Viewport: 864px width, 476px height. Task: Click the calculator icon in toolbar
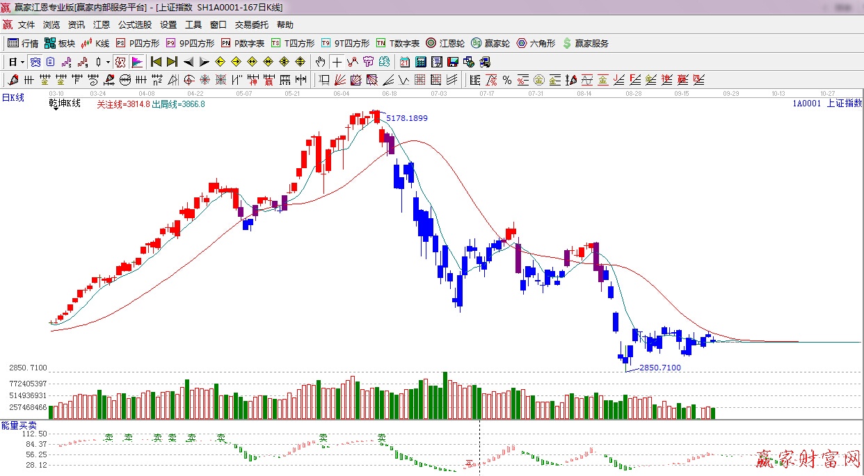pyautogui.click(x=420, y=62)
